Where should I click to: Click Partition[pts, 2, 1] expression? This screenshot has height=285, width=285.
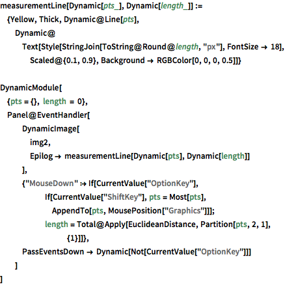coord(235,224)
